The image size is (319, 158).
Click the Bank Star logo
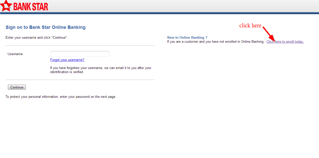[x=24, y=6]
